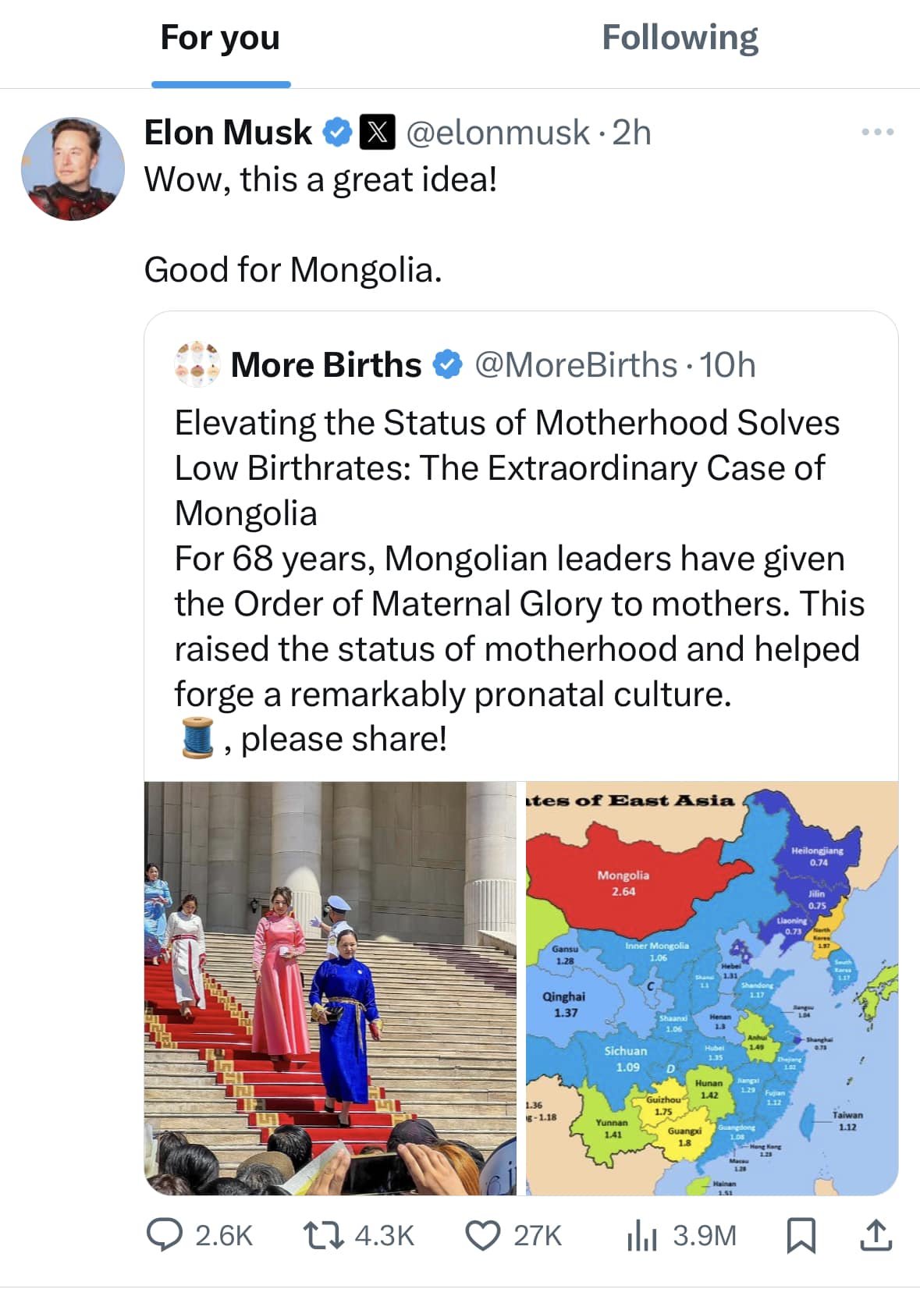Image resolution: width=920 pixels, height=1289 pixels.
Task: Open the East Asia birthrates map image
Action: [712, 988]
